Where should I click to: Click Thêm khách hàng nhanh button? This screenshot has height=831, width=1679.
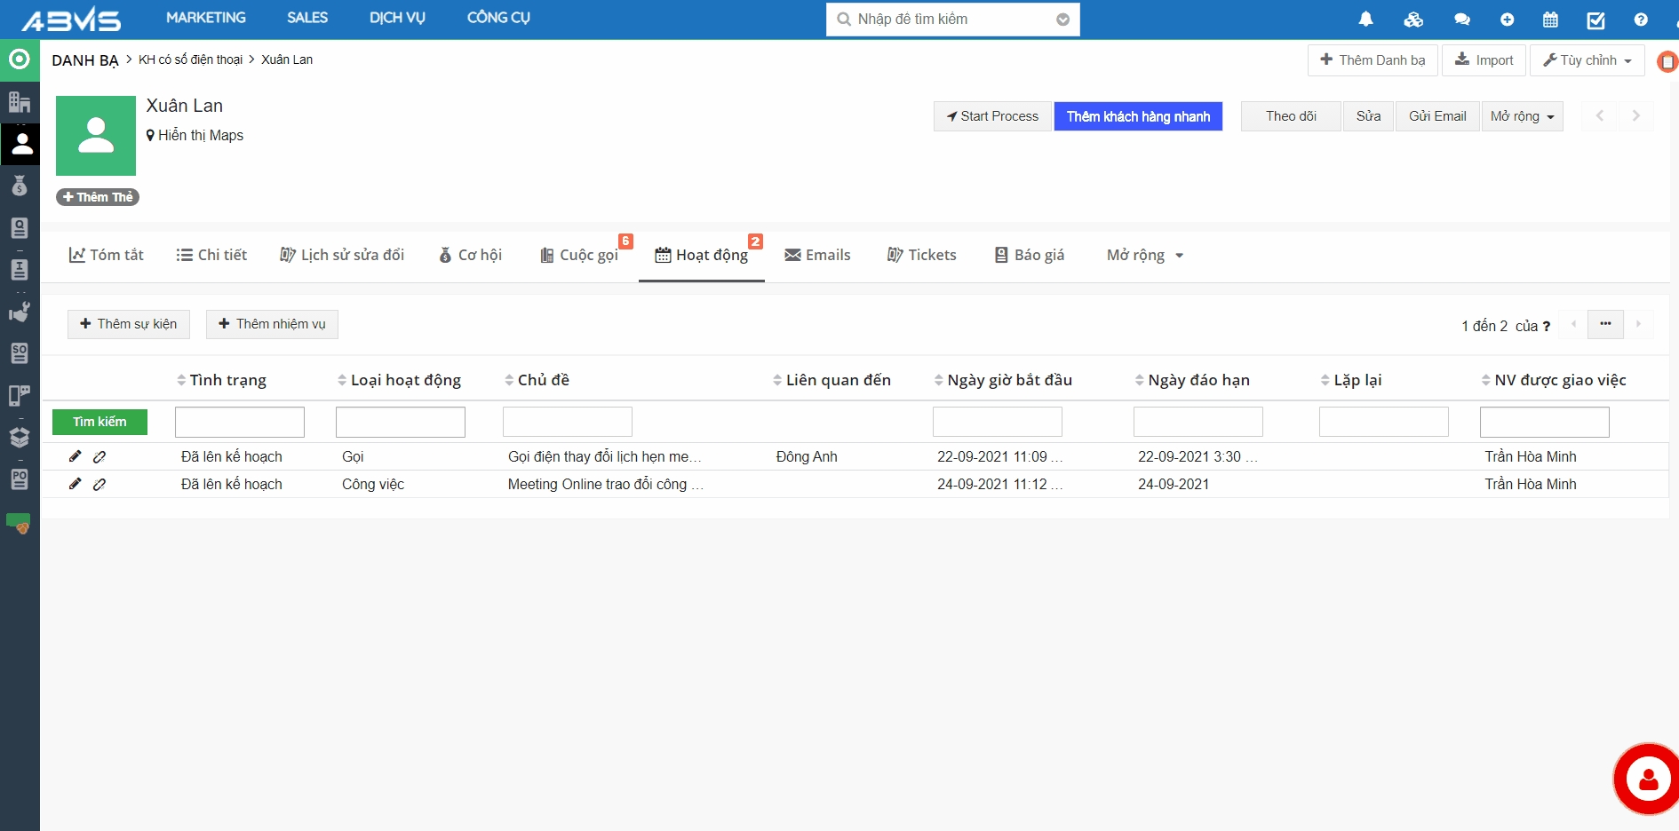(1137, 116)
